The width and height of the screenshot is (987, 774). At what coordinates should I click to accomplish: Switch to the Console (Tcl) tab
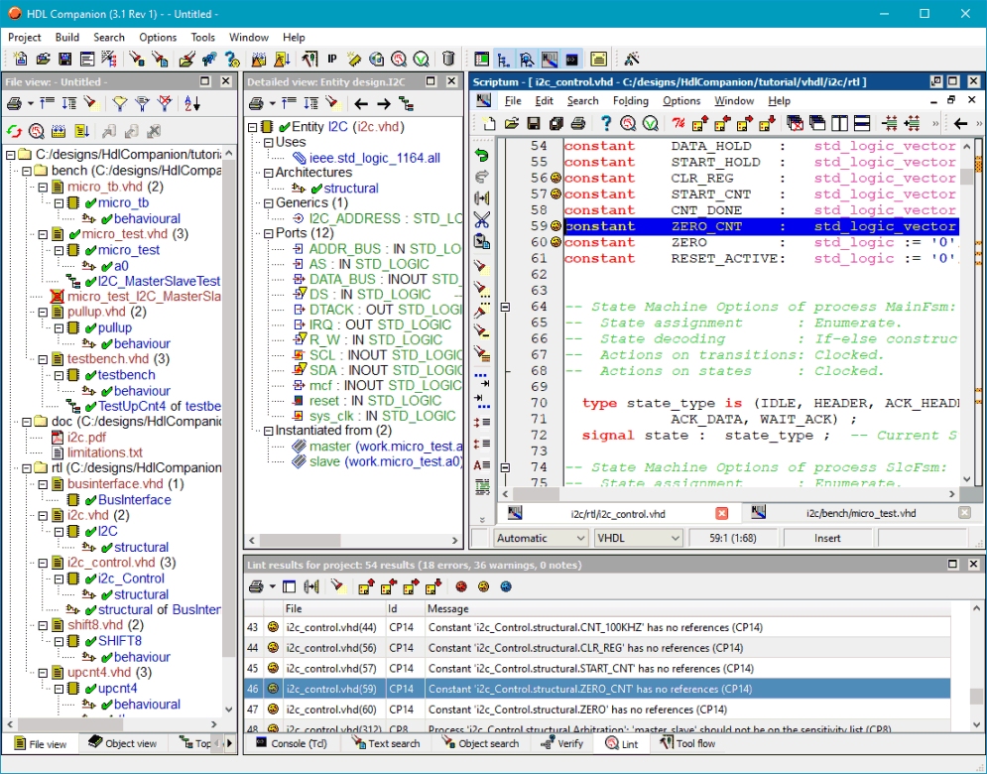click(292, 743)
